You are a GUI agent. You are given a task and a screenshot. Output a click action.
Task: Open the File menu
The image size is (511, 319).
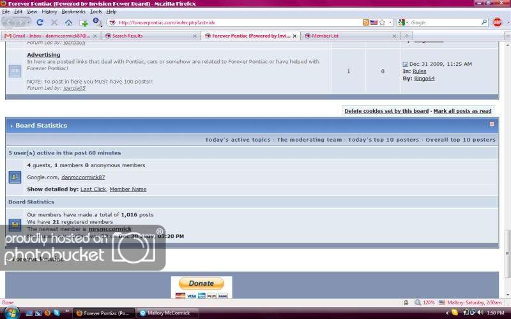6,11
